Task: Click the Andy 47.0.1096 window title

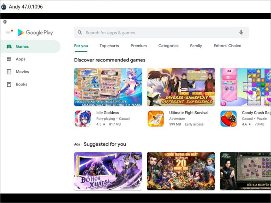Action: tap(26, 6)
